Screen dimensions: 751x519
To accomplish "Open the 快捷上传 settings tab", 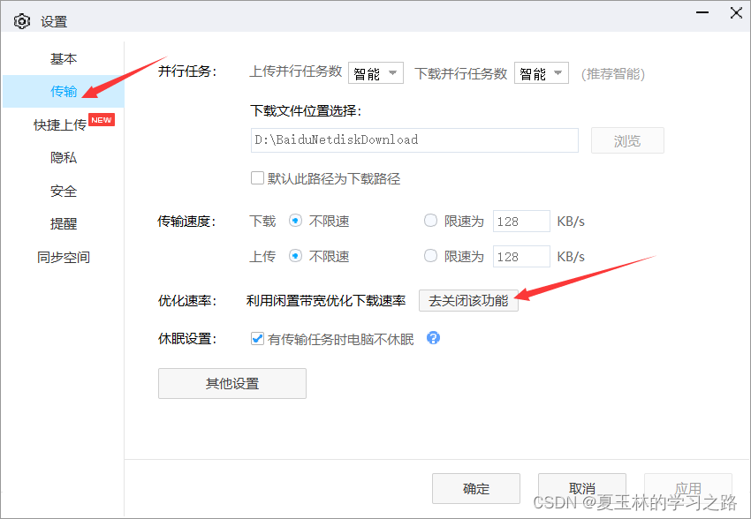I will (x=60, y=124).
